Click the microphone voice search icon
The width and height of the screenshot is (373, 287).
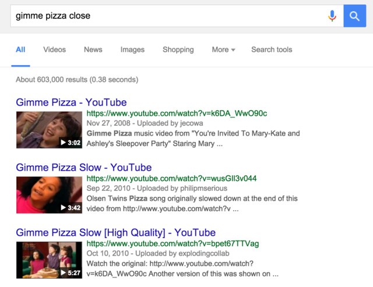(x=332, y=16)
